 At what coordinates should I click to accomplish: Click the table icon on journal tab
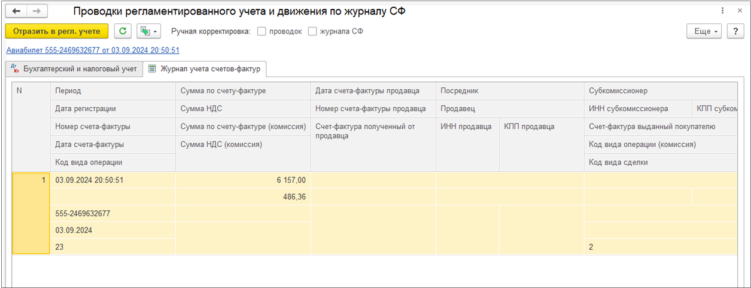153,69
